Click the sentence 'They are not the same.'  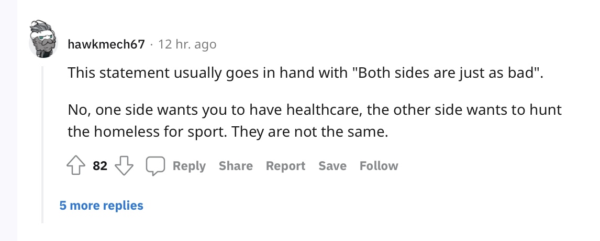(x=310, y=132)
